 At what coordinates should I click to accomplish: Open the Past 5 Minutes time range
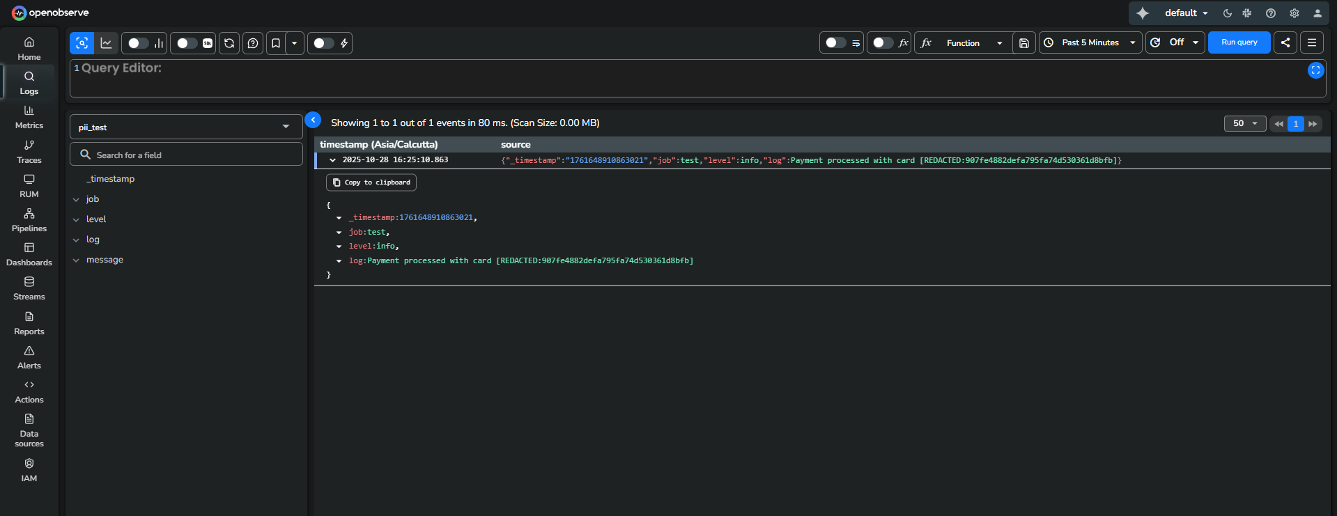coord(1090,42)
